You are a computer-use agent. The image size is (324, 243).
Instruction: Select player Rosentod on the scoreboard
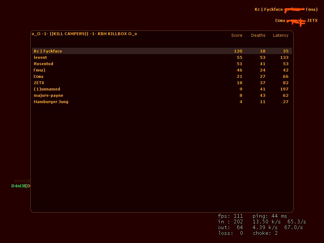pyautogui.click(x=43, y=64)
